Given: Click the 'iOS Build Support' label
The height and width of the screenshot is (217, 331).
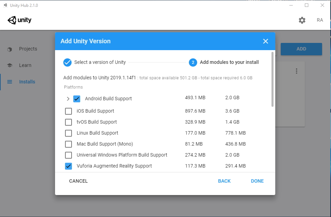Looking at the screenshot, I should 95,111.
